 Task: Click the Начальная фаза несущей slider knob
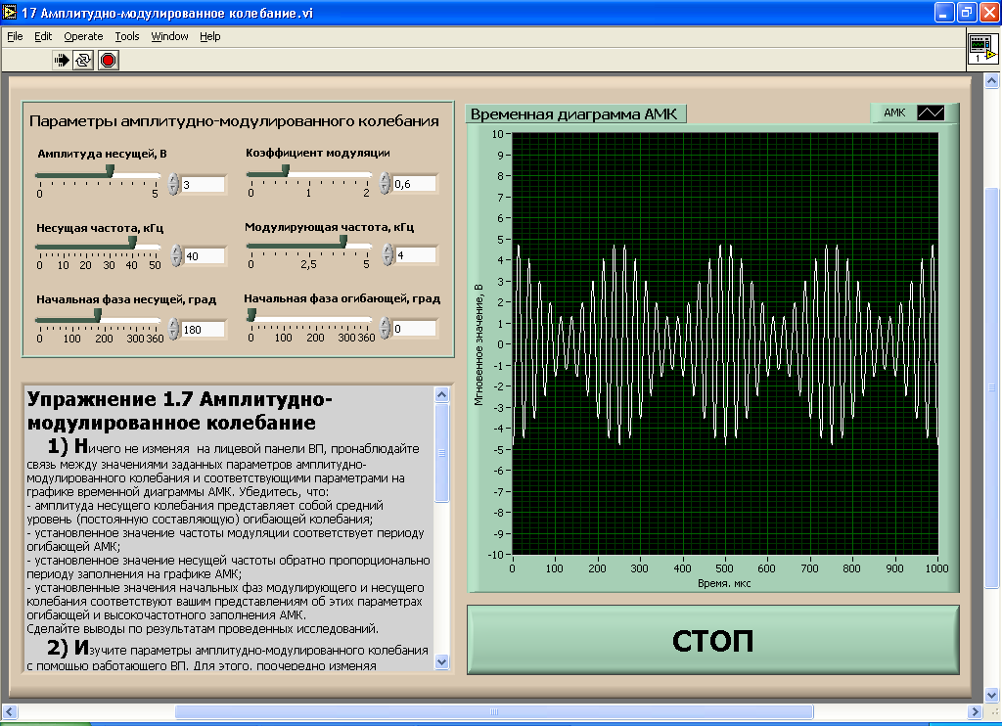(97, 315)
